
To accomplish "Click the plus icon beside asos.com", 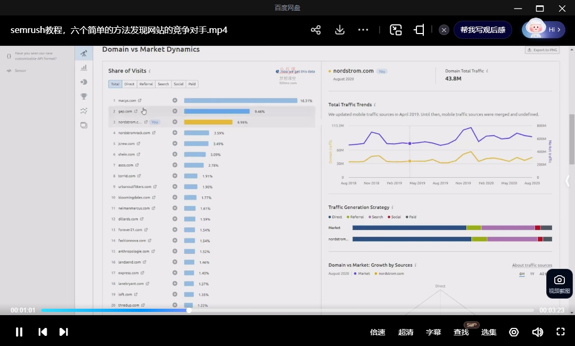I will click(175, 165).
